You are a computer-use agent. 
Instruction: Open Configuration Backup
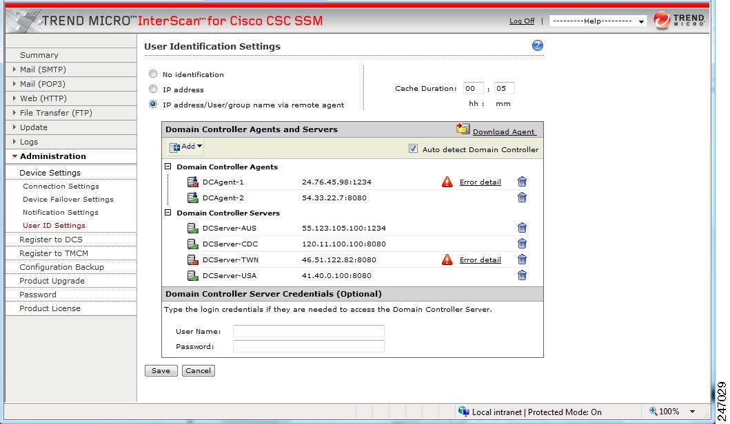coord(61,267)
